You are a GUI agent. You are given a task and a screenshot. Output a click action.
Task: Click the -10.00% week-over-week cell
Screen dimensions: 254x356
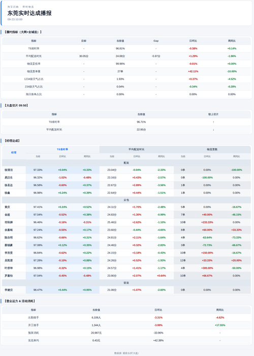click(232, 72)
